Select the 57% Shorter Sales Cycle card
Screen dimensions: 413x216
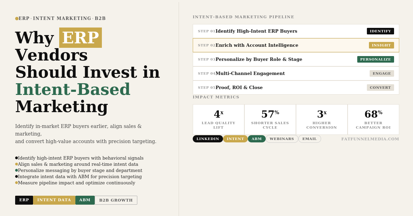270,119
